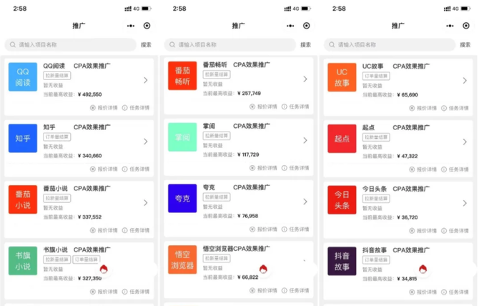Expand the 知乎 card chevron
The height and width of the screenshot is (306, 479).
[x=146, y=142]
